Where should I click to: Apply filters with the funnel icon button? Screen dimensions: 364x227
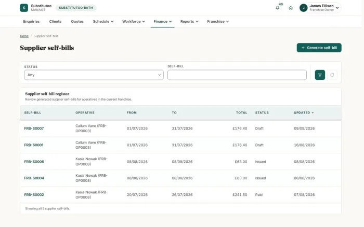point(320,75)
